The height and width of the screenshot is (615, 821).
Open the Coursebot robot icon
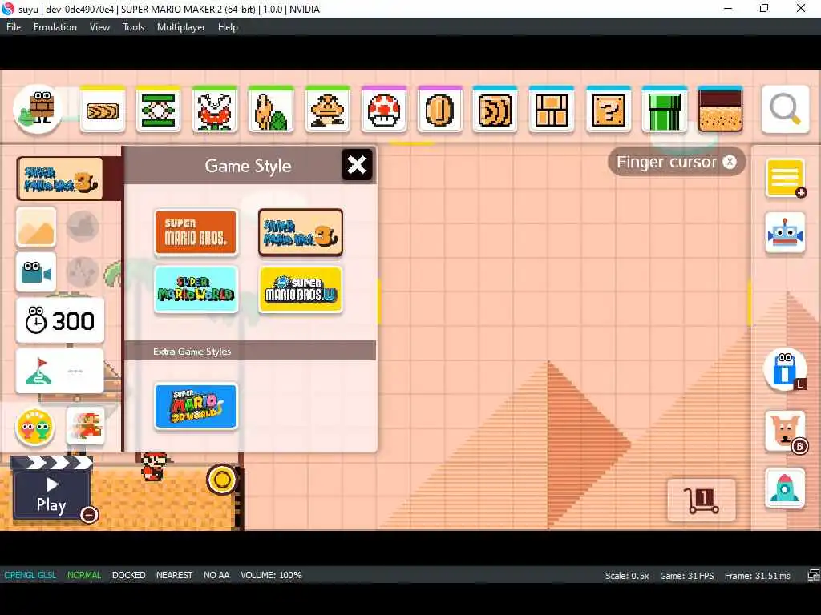point(785,233)
